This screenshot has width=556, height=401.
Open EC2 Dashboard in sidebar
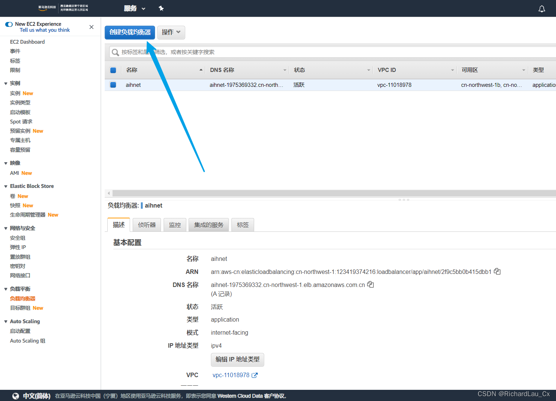(x=27, y=42)
